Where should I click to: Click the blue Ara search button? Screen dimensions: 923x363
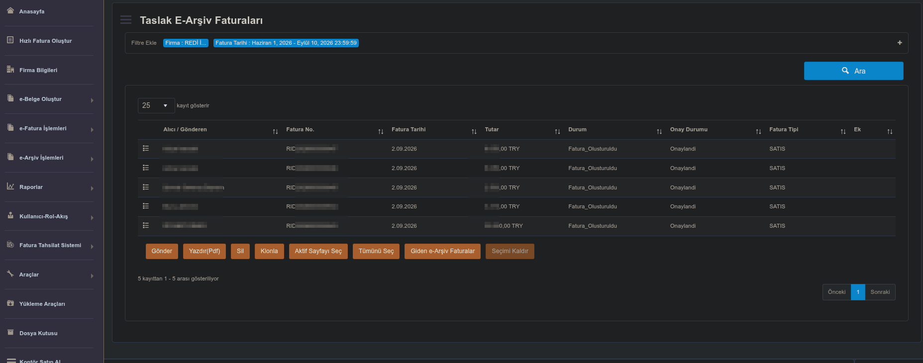(x=853, y=71)
